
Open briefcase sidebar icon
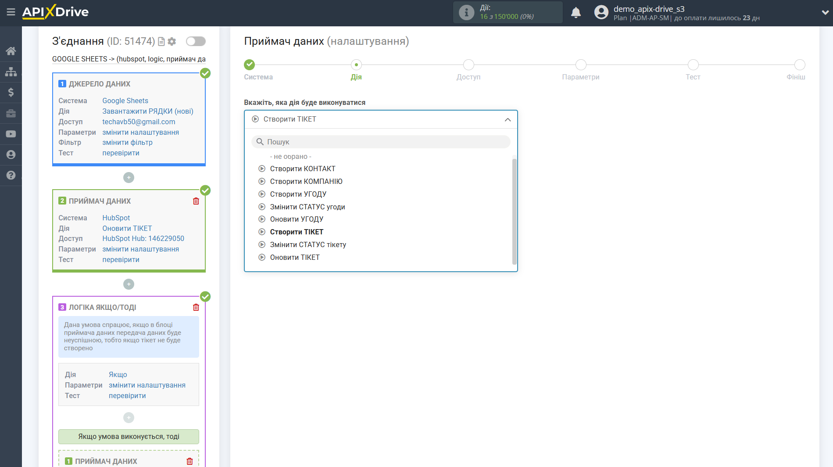[x=11, y=113]
